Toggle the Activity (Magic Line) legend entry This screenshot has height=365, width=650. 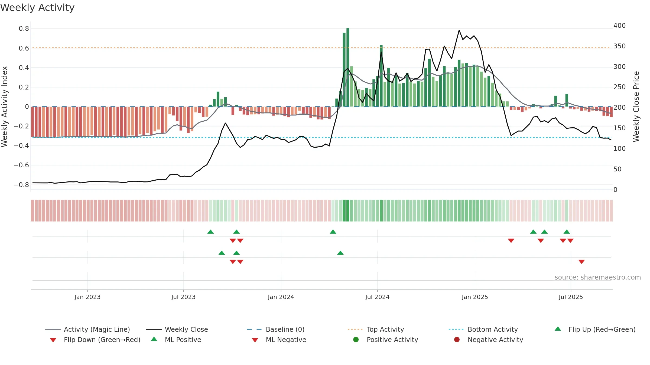click(x=87, y=329)
